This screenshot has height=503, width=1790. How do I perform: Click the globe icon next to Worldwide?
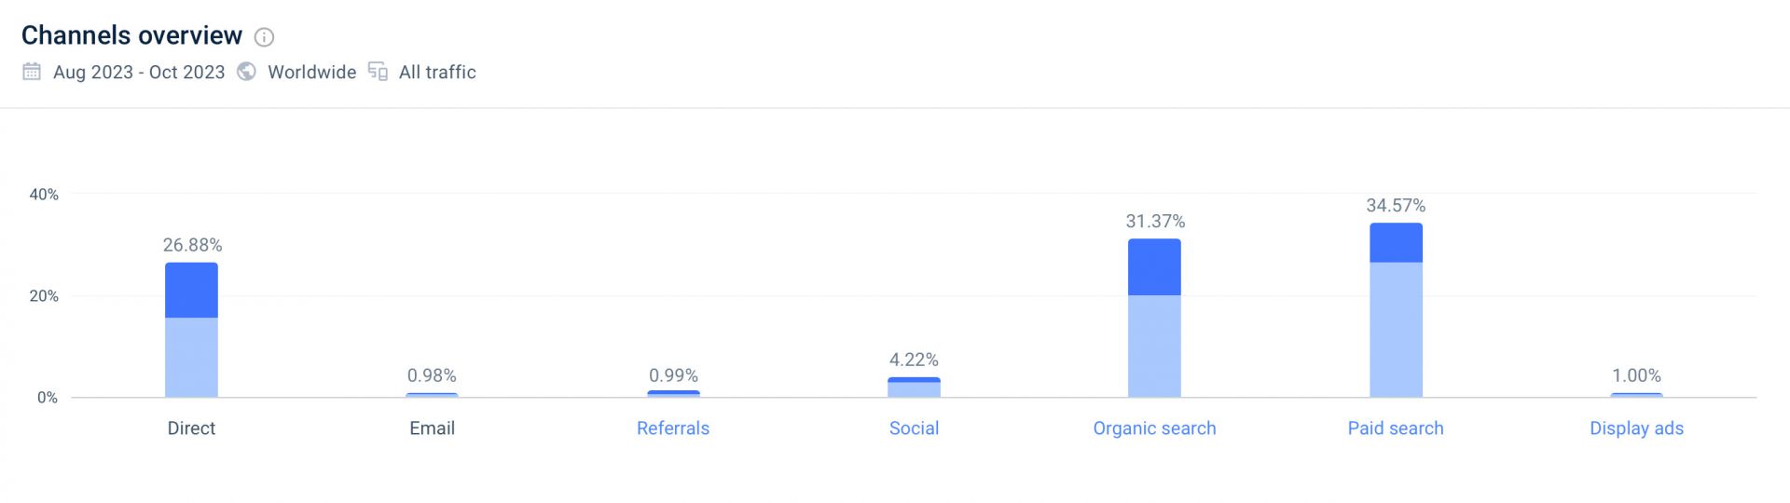(246, 72)
